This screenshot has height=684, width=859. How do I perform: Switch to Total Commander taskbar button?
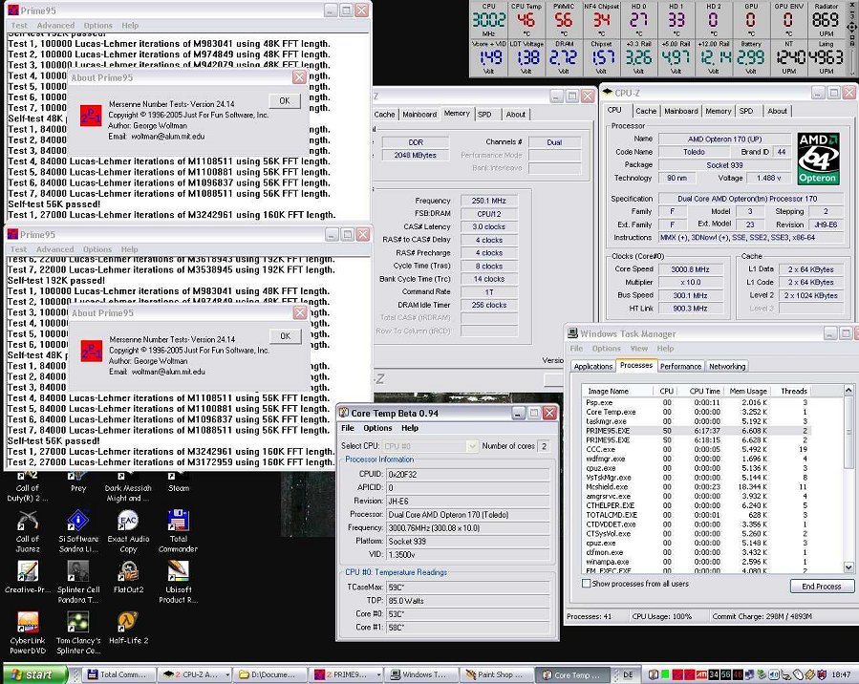117,674
